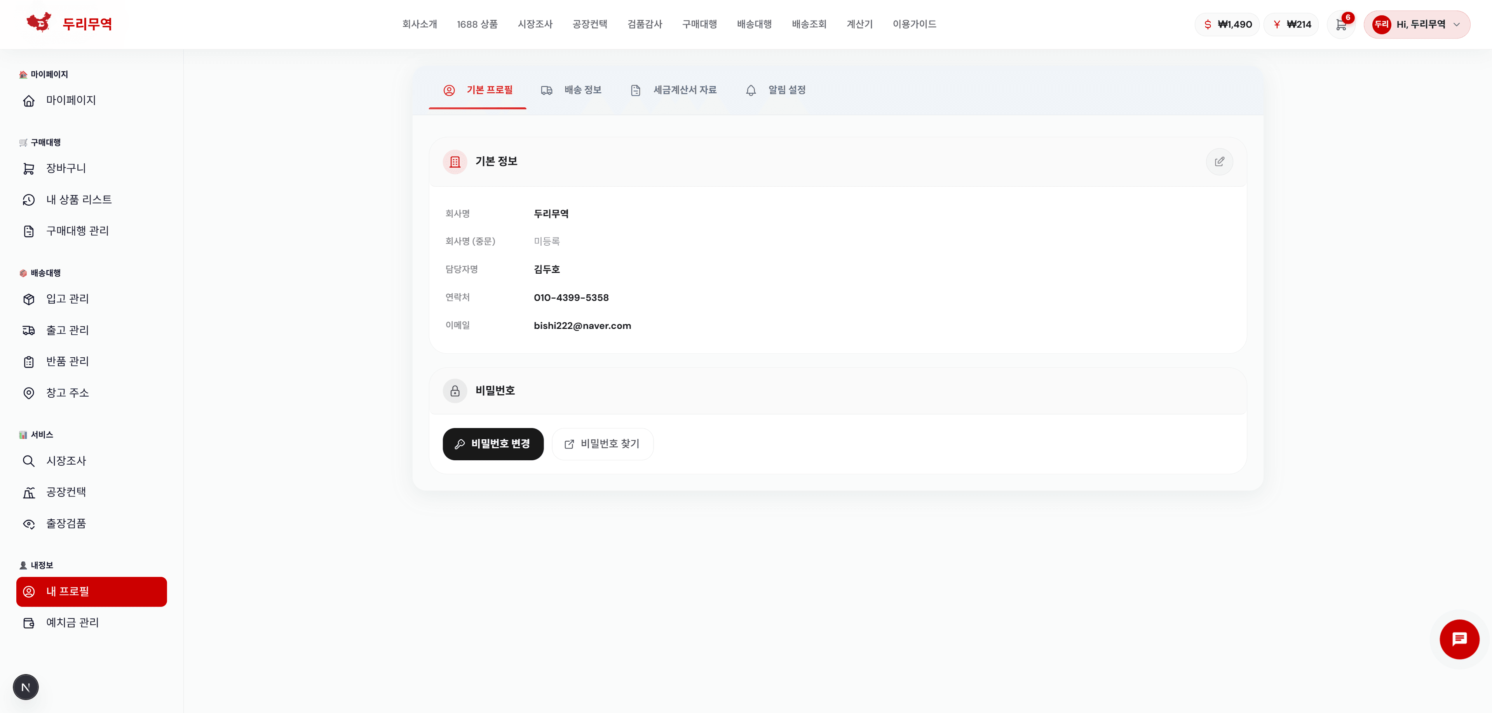Select the 장바구니 cart icon in sidebar

(29, 168)
